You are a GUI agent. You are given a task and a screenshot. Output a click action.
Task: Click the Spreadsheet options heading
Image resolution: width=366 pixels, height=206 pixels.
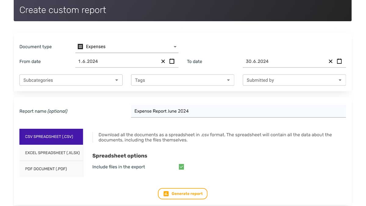click(x=120, y=156)
